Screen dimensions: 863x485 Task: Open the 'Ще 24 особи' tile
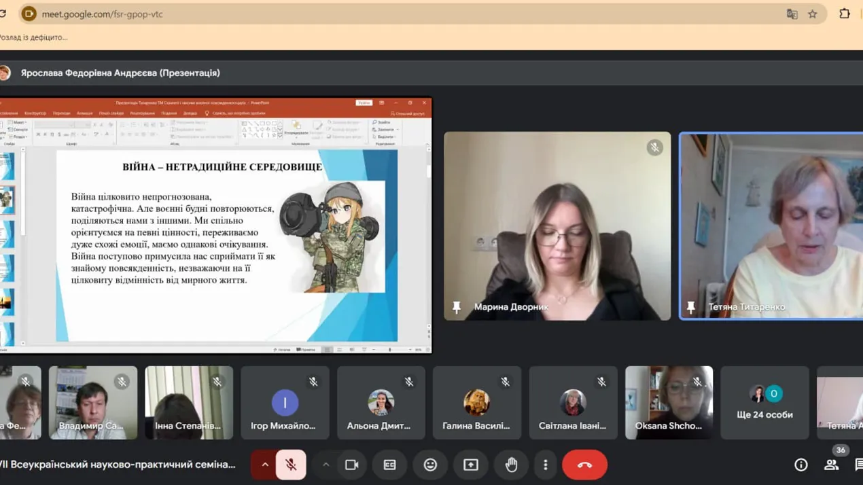[x=765, y=403]
